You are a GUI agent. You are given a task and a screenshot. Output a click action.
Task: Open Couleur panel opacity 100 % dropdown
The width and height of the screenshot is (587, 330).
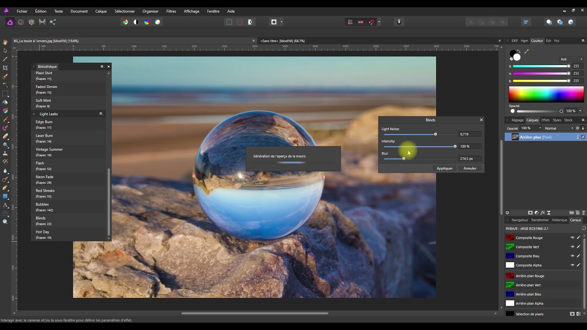click(x=580, y=111)
